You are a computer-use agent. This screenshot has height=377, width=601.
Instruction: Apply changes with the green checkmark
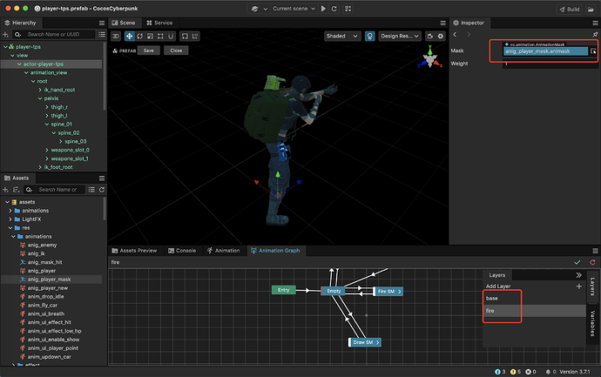tap(577, 262)
